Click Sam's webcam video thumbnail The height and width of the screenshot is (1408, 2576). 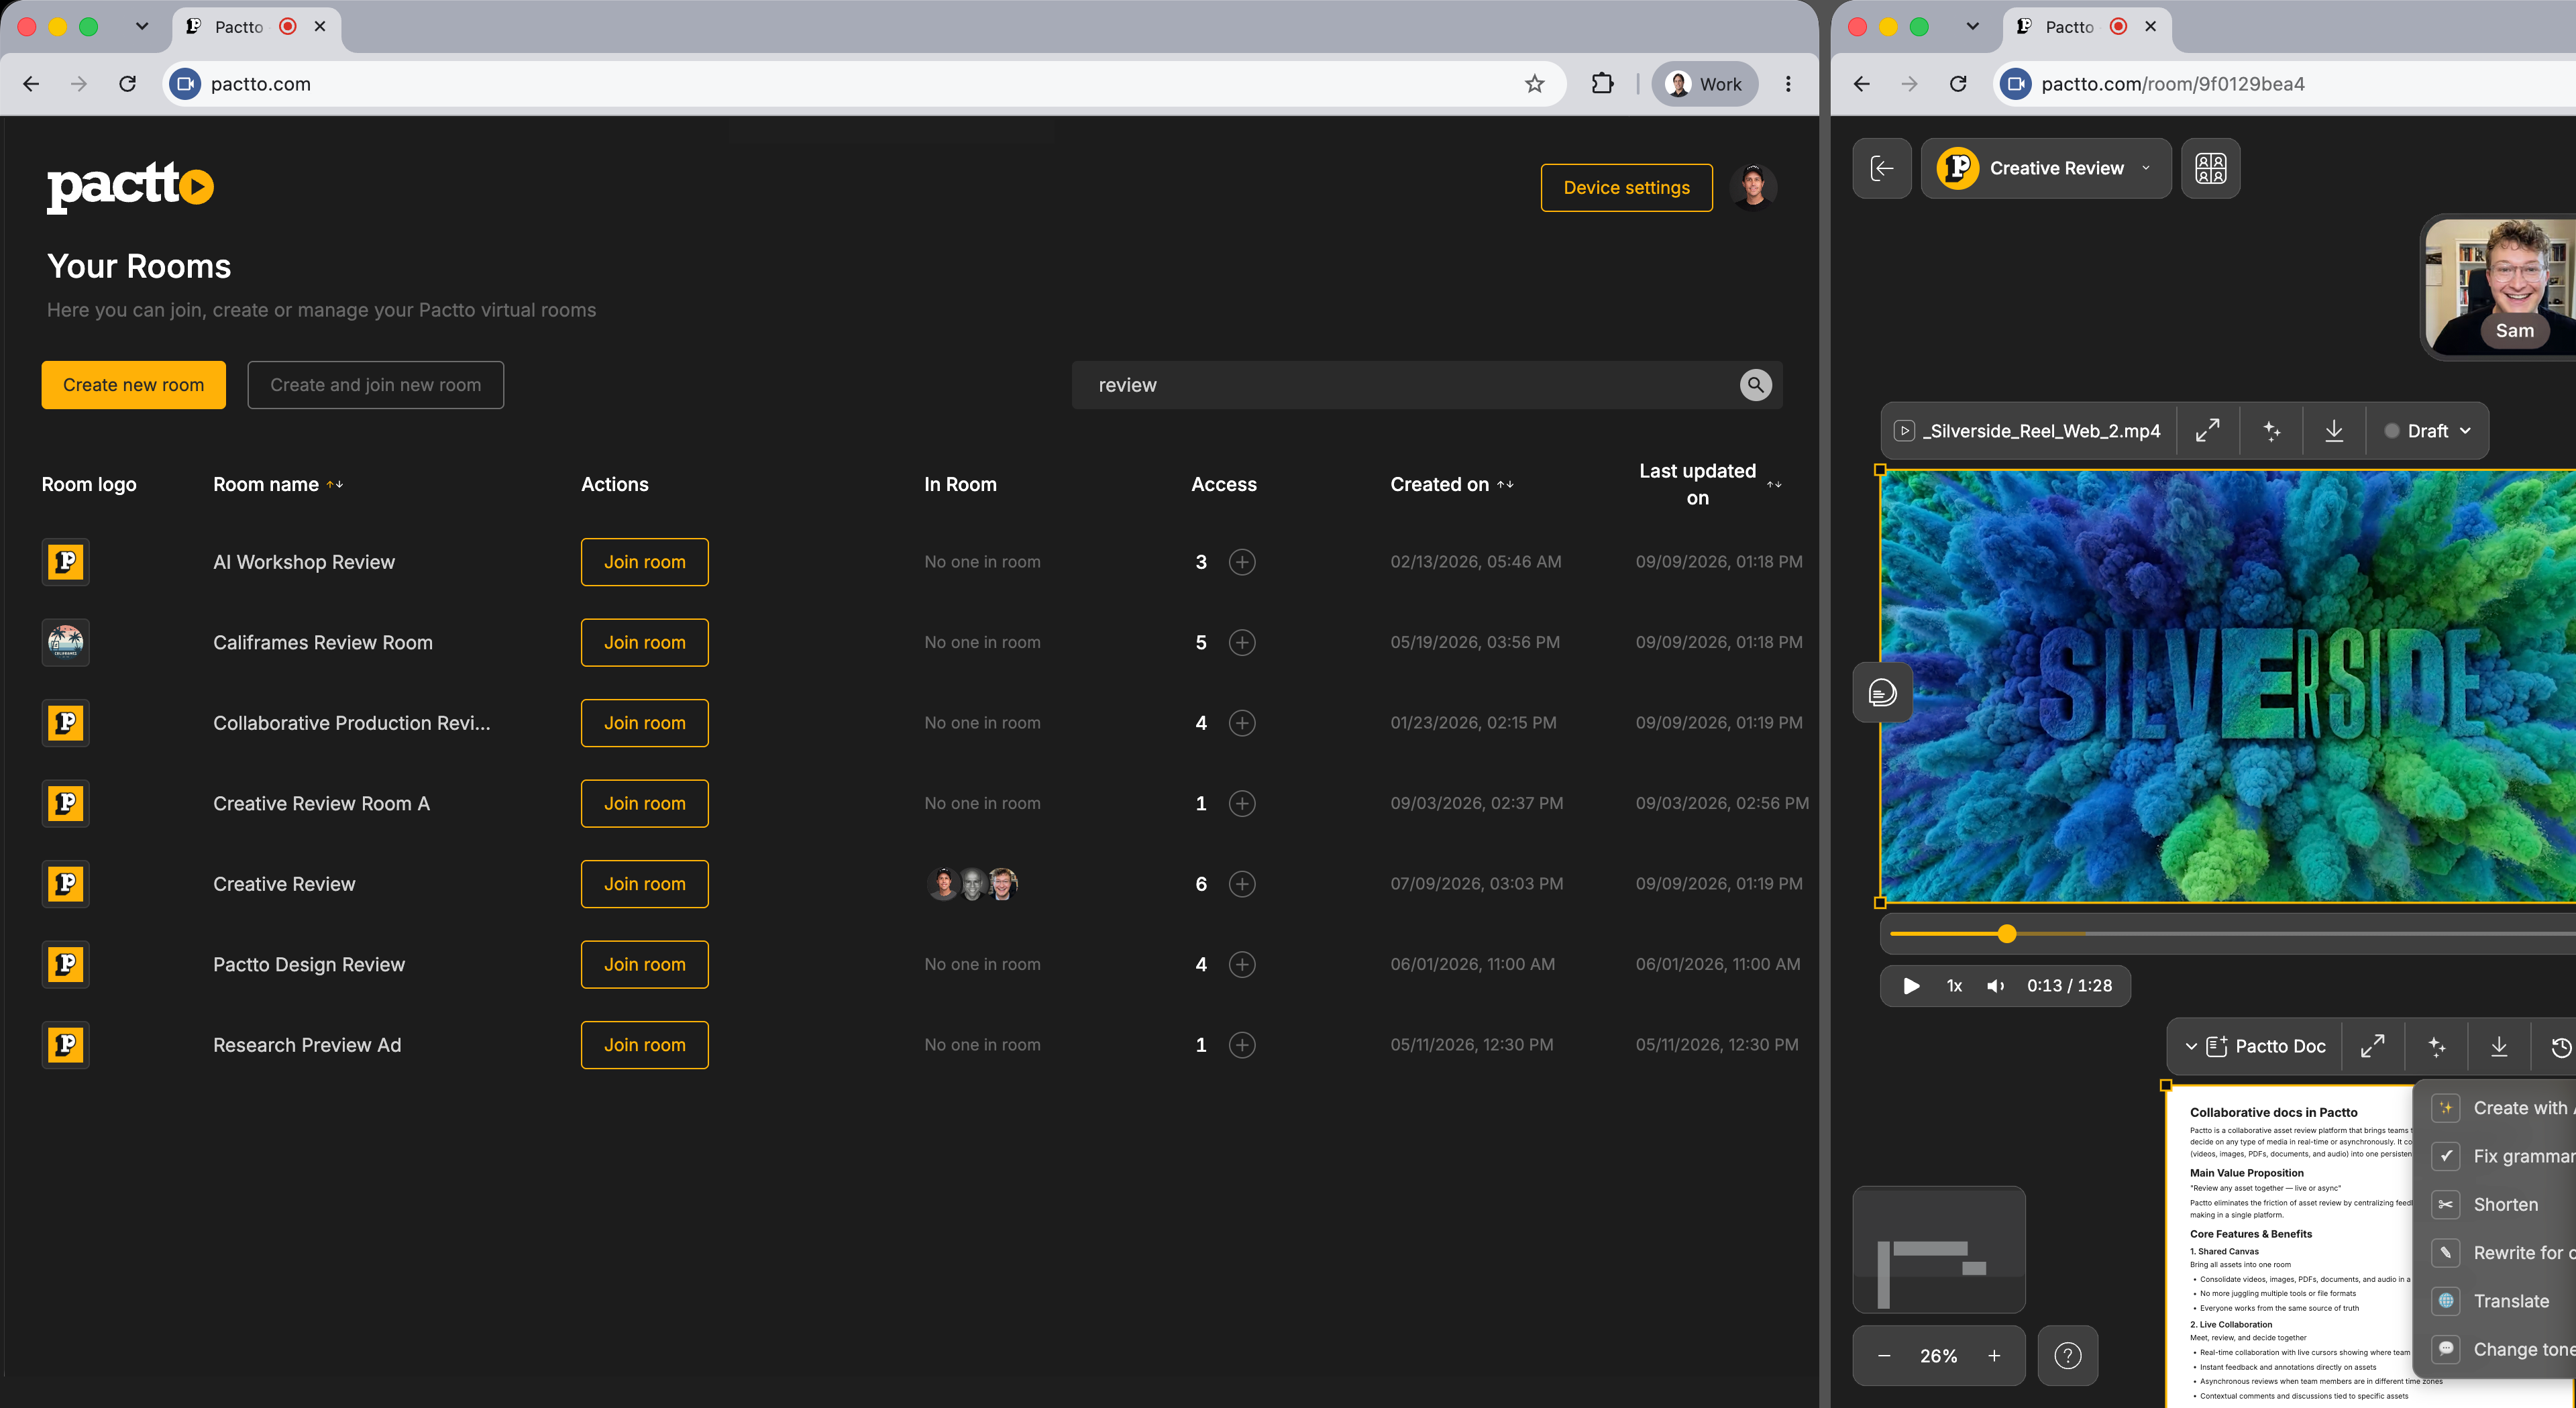click(x=2500, y=286)
